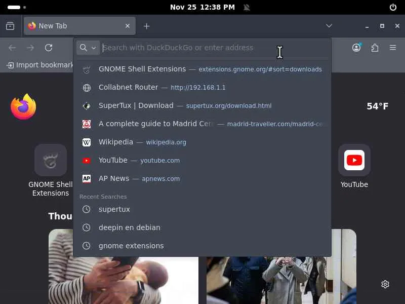Screen dimensions: 405x304
Task: Click extensions.gnome.org URL text
Action: point(260,69)
